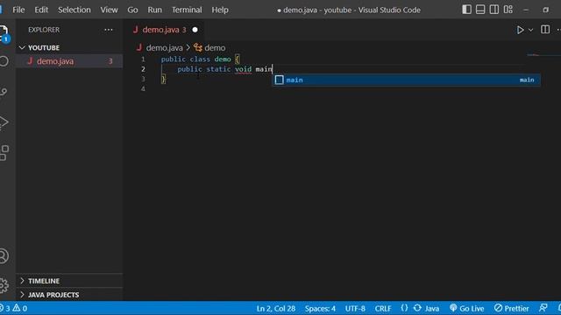Toggle the bottom panel layout icon
The height and width of the screenshot is (315, 561).
[x=480, y=10]
